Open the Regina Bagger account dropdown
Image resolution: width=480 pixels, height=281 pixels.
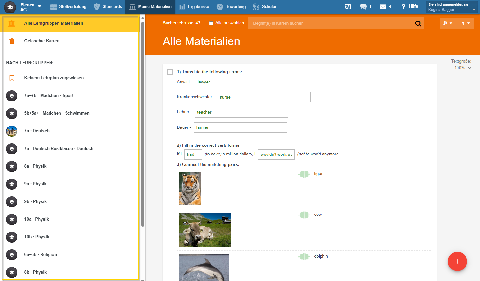click(x=452, y=7)
